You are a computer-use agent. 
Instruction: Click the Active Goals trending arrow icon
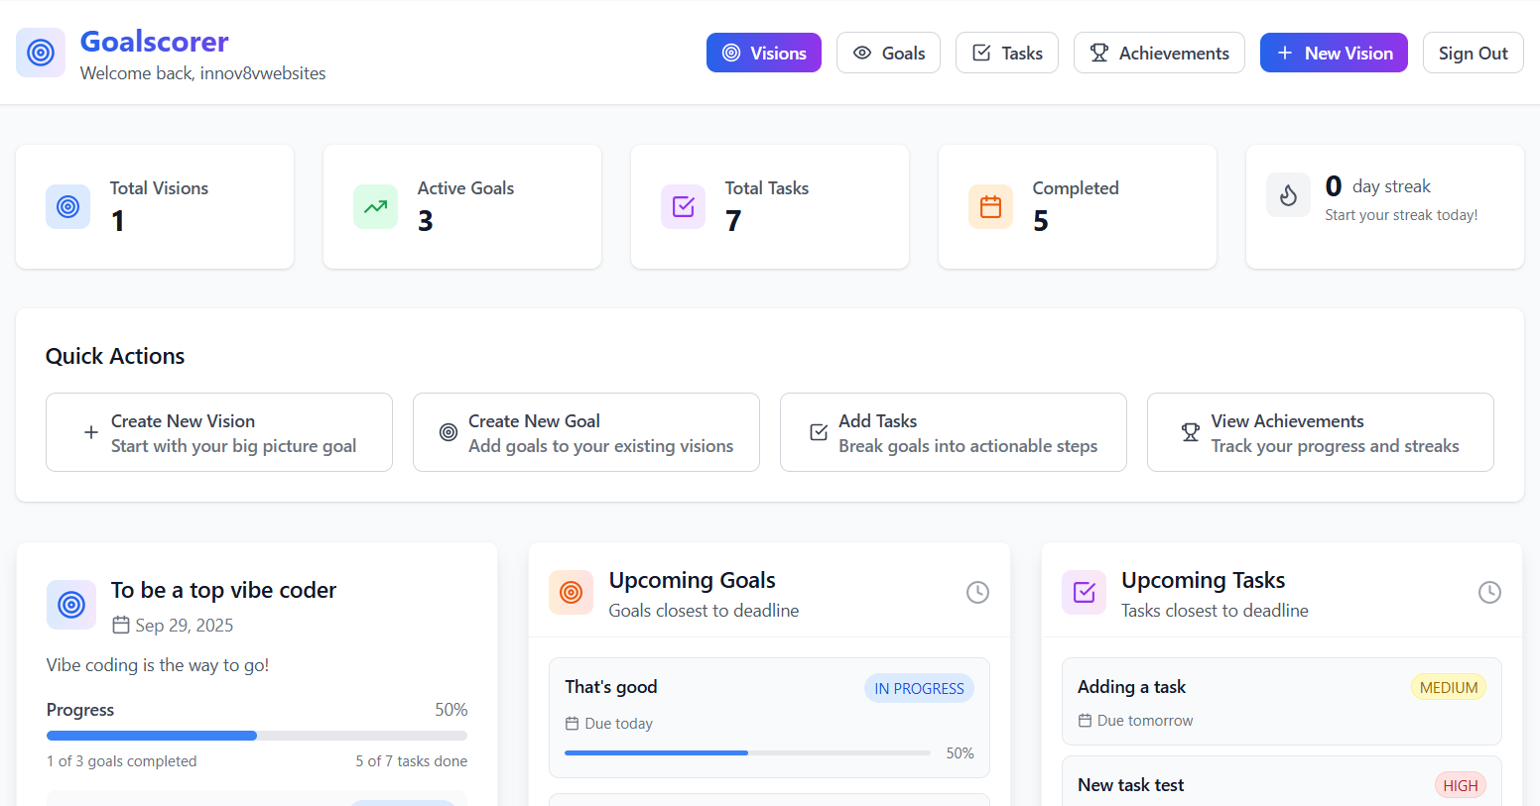pyautogui.click(x=375, y=206)
